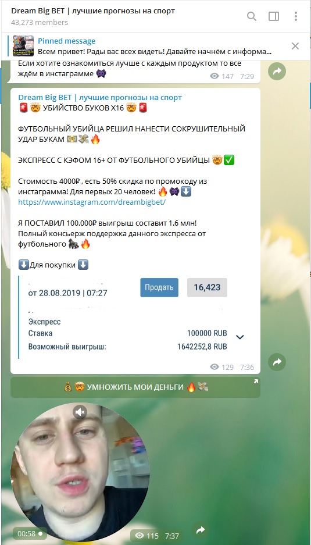The width and height of the screenshot is (311, 545).
Task: Forward the round video message
Action: tap(200, 530)
